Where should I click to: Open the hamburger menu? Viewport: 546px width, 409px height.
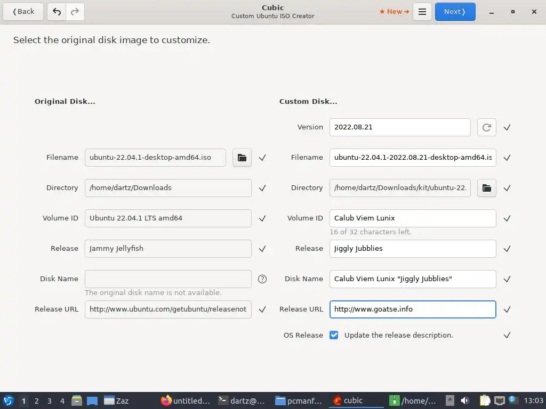[422, 12]
